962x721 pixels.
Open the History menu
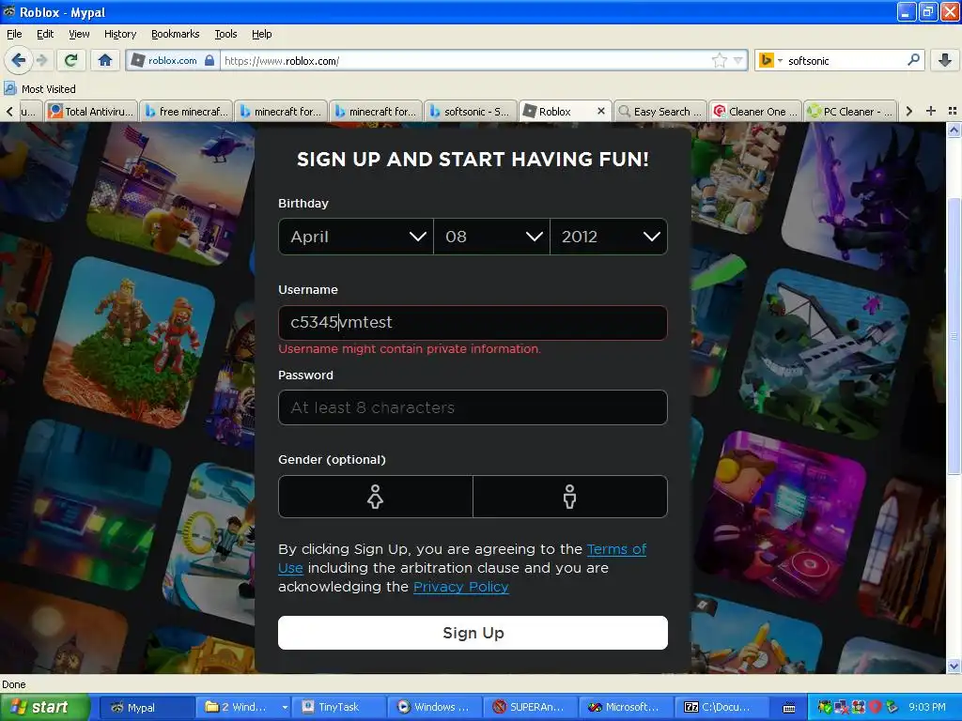(120, 34)
